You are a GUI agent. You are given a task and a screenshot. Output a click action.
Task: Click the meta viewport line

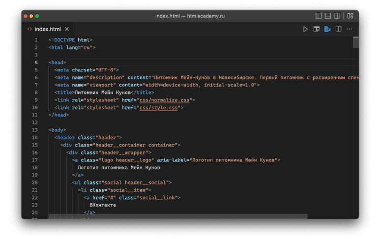[157, 85]
